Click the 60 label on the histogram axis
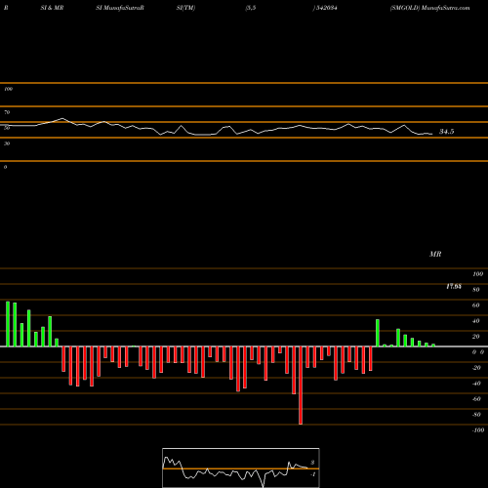 475,305
